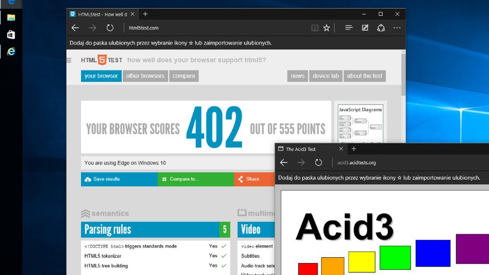The height and width of the screenshot is (275, 489).
Task: Click the Video section header
Action: 256,230
